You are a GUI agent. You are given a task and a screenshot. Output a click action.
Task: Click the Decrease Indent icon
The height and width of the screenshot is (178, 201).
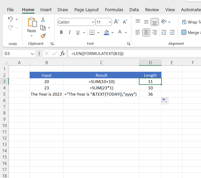tap(164, 33)
